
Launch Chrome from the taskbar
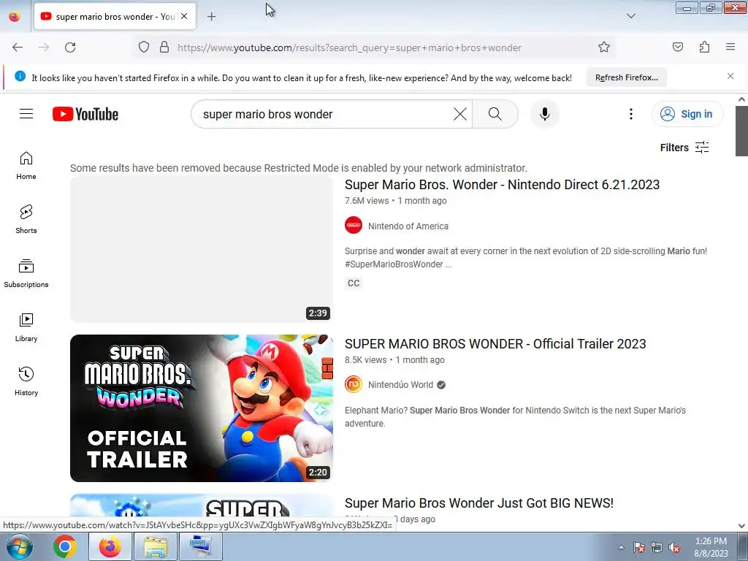(65, 546)
